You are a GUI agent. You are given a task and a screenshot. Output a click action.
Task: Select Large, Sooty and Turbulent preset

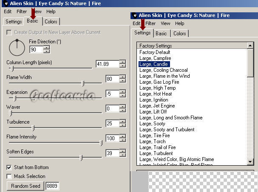pos(167,130)
